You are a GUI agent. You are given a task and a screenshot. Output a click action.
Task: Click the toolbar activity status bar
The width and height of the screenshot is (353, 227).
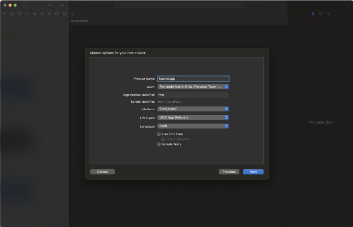pyautogui.click(x=178, y=5)
